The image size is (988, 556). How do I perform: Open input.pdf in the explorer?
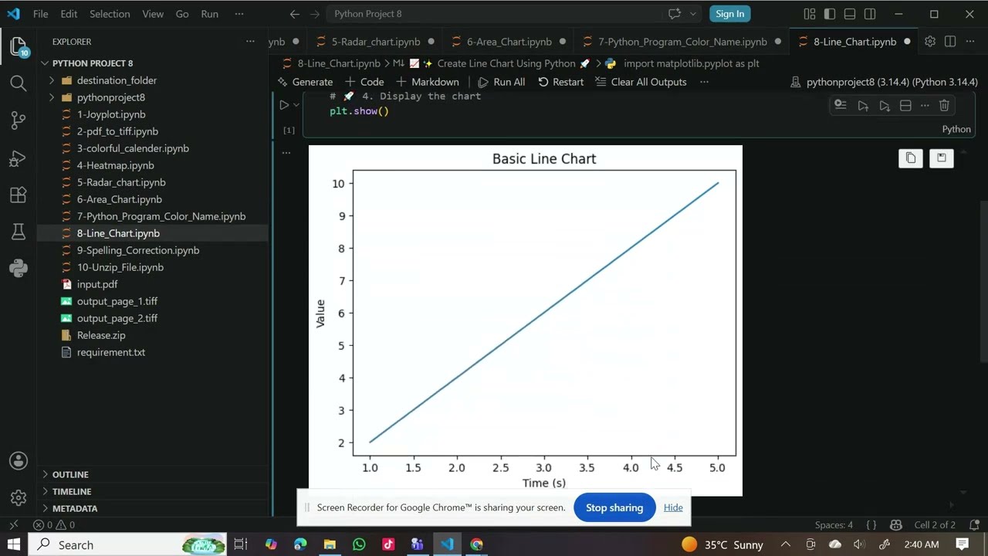(97, 284)
